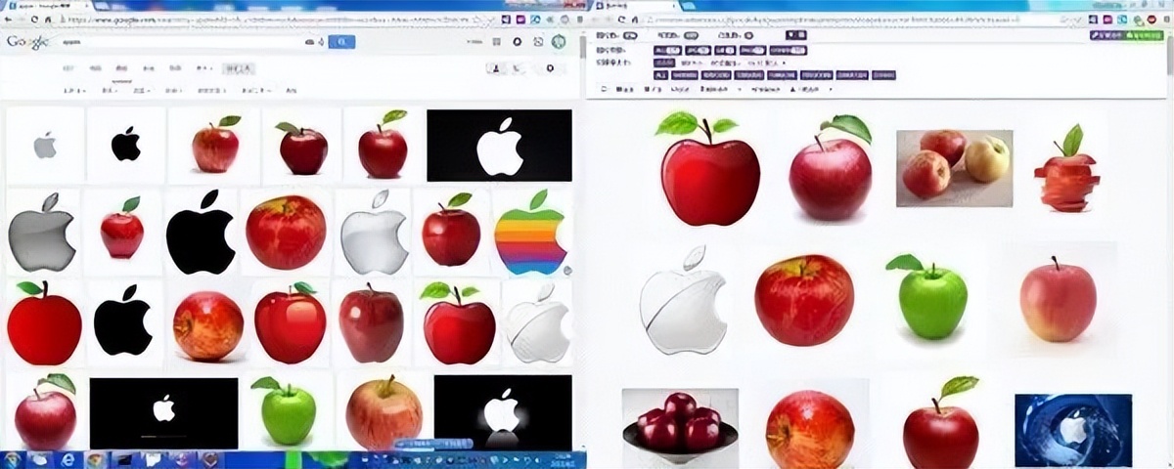Open the rainbow Apple logo thumbnail
The height and width of the screenshot is (469, 1174).
[529, 233]
